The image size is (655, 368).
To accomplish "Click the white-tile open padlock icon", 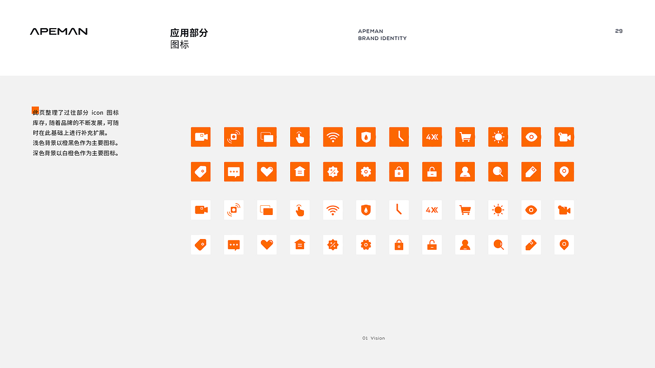I will 432,245.
